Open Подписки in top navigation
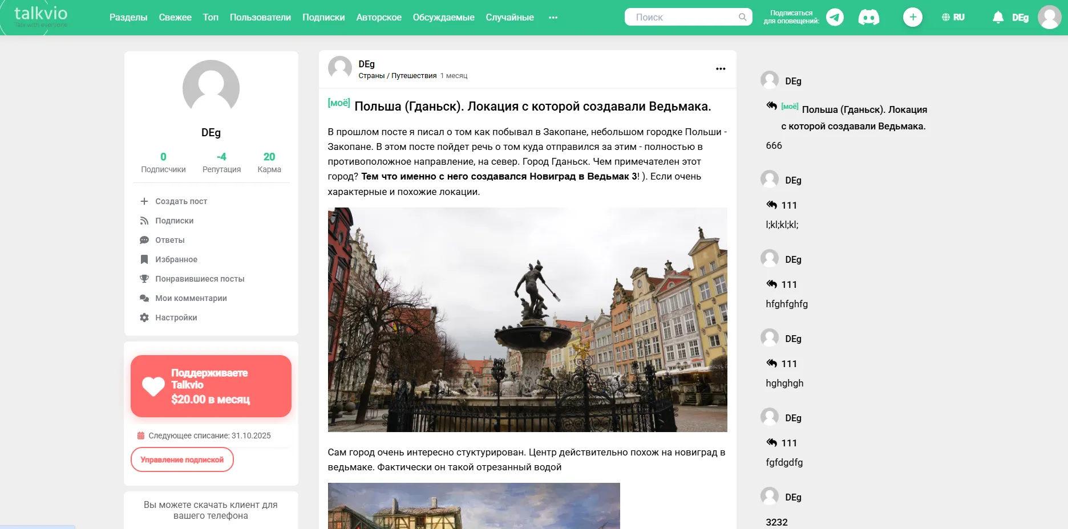This screenshot has width=1068, height=529. [x=323, y=17]
